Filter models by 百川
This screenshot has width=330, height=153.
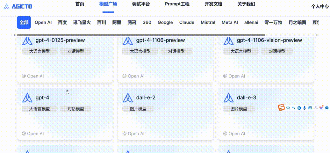pyautogui.click(x=101, y=22)
